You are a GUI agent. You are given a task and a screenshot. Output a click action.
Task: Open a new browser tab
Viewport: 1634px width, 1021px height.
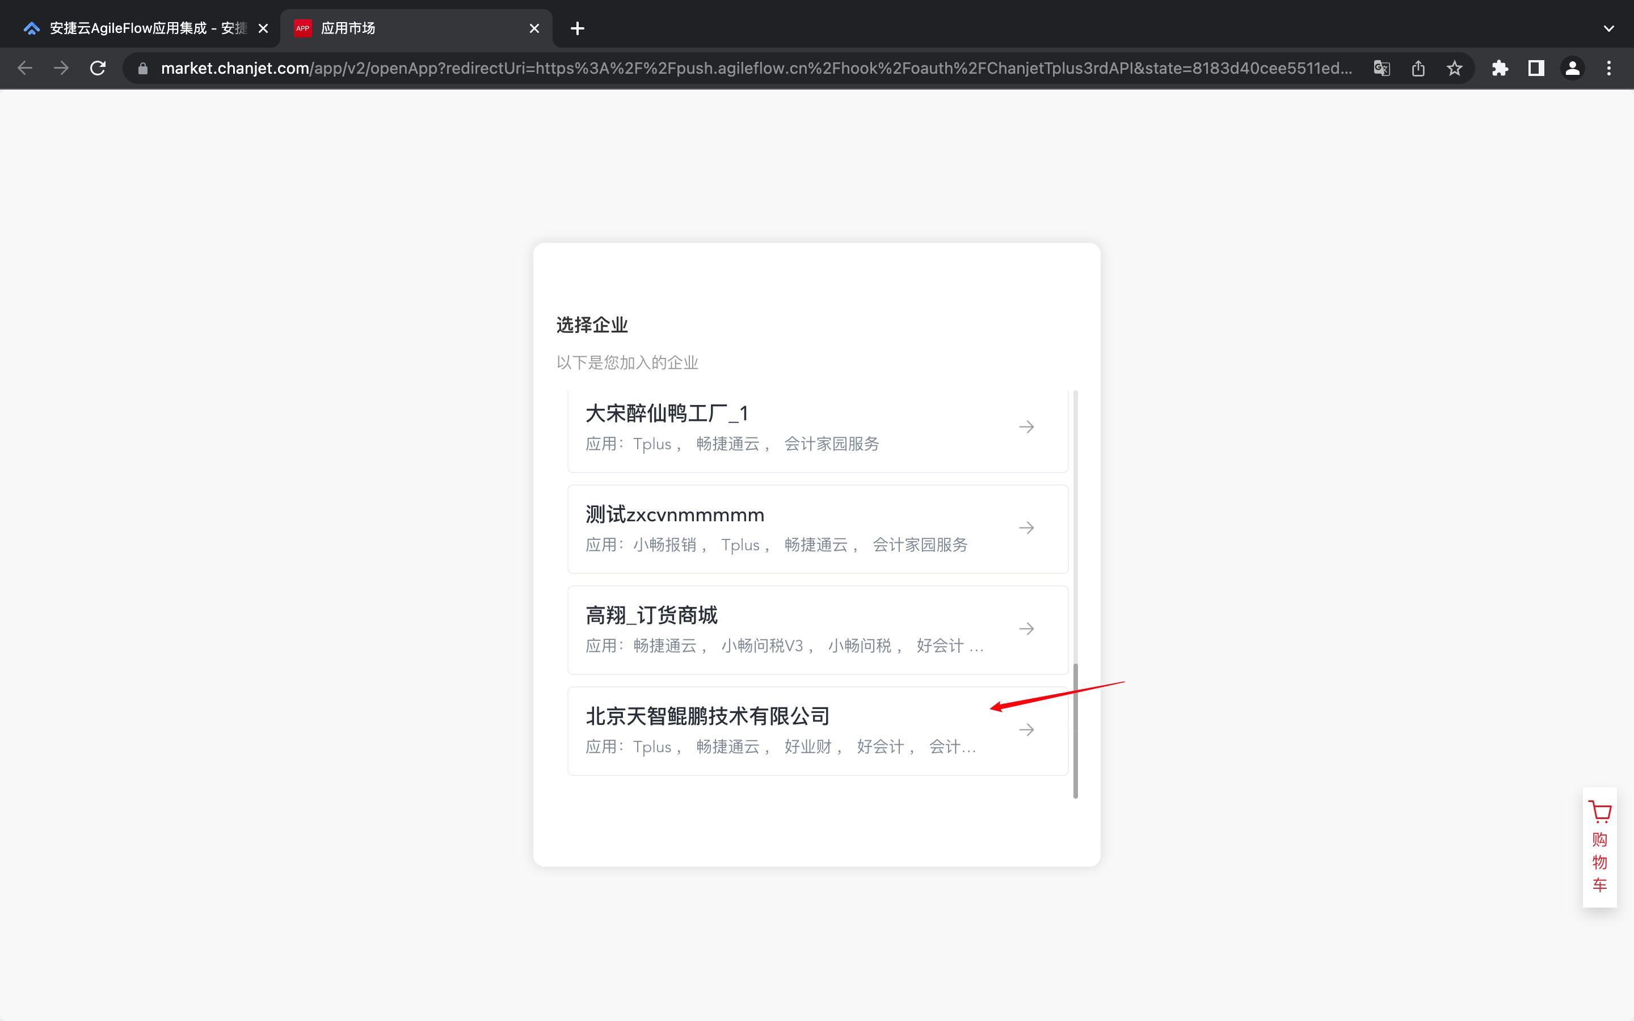point(576,28)
